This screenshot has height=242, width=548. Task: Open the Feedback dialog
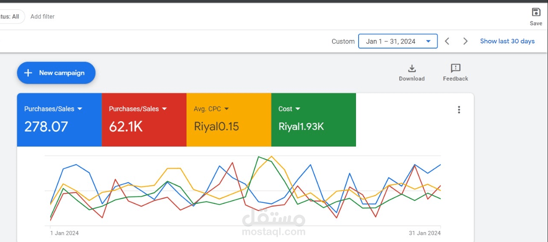(456, 73)
